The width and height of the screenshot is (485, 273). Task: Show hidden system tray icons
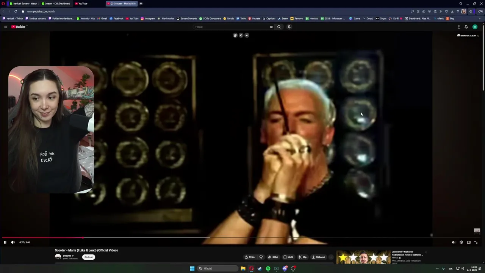(437, 268)
